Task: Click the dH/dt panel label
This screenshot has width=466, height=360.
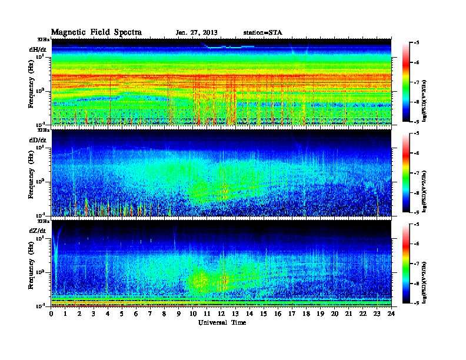Action: 38,49
